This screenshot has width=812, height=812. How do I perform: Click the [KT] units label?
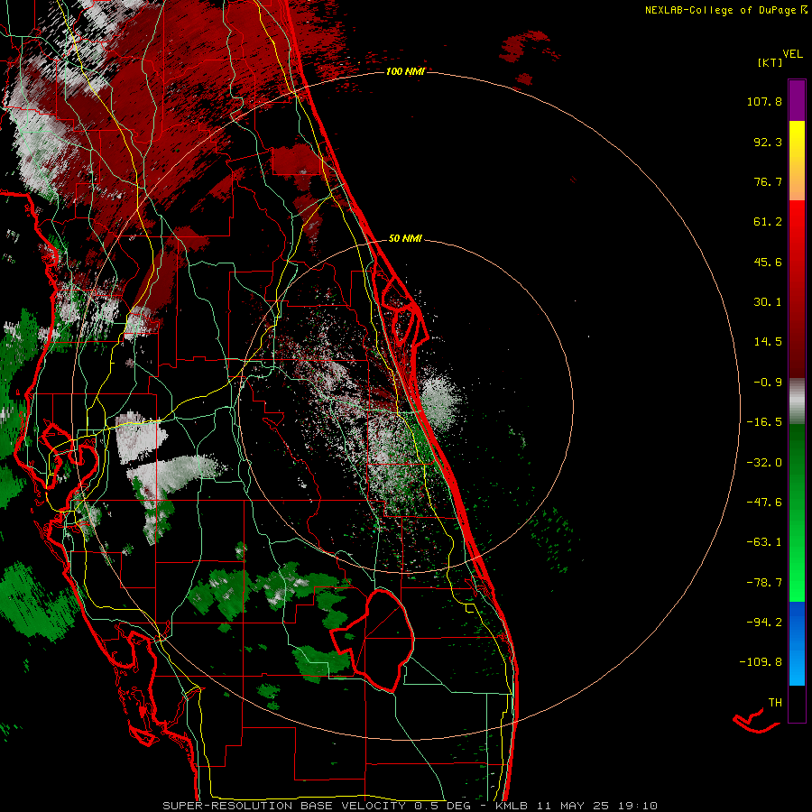pos(770,62)
